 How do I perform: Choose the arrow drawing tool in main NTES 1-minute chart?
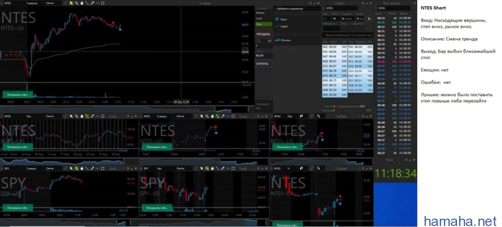click(92, 3)
